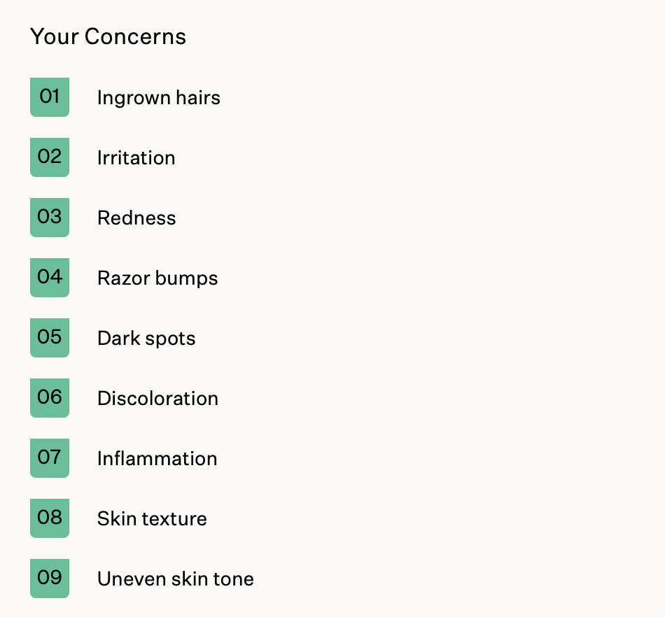Click the green 01 number badge
Viewport: 665px width, 617px height.
click(50, 97)
